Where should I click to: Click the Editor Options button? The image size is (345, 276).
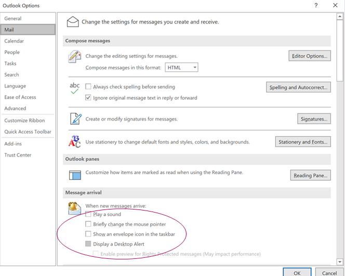tap(309, 56)
